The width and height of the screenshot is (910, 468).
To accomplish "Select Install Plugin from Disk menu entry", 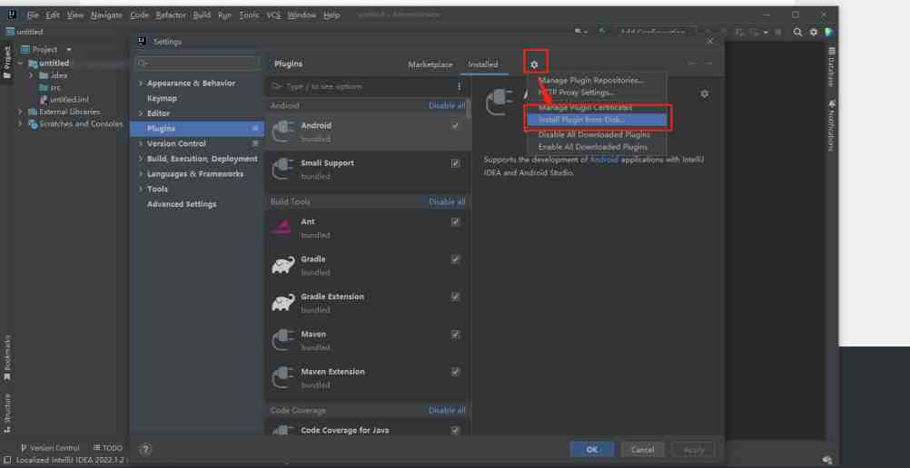I will click(x=596, y=120).
